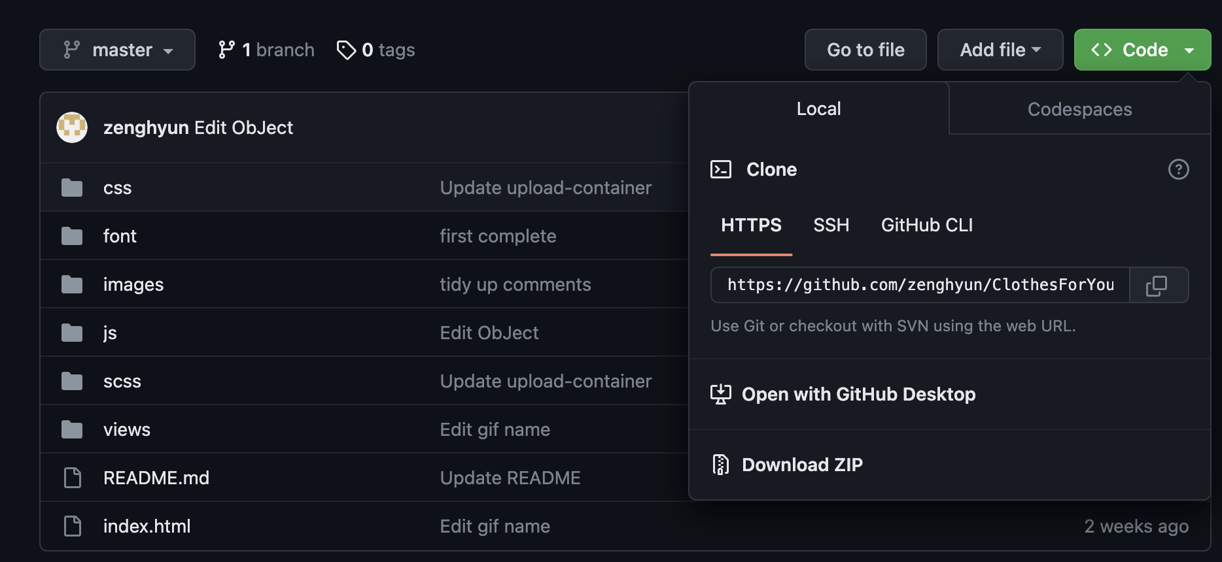
Task: Click the branch icon inside master button
Action: [x=71, y=50]
